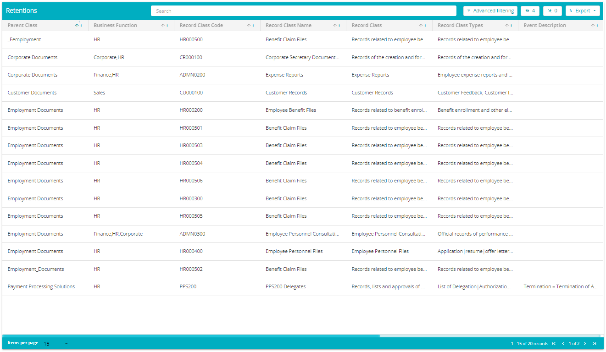This screenshot has width=606, height=352.
Task: Sort by Parent Class arrow icon
Action: [x=77, y=26]
